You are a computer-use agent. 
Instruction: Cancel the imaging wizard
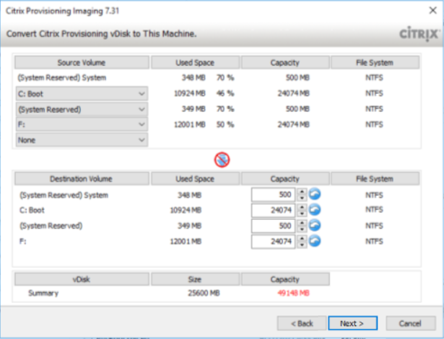click(410, 323)
